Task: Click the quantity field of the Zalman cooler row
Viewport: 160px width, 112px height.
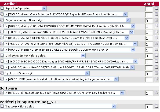Action: coord(149,39)
